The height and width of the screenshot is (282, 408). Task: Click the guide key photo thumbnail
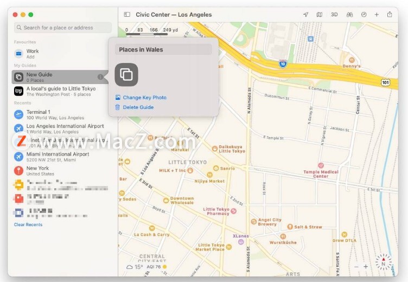126,75
